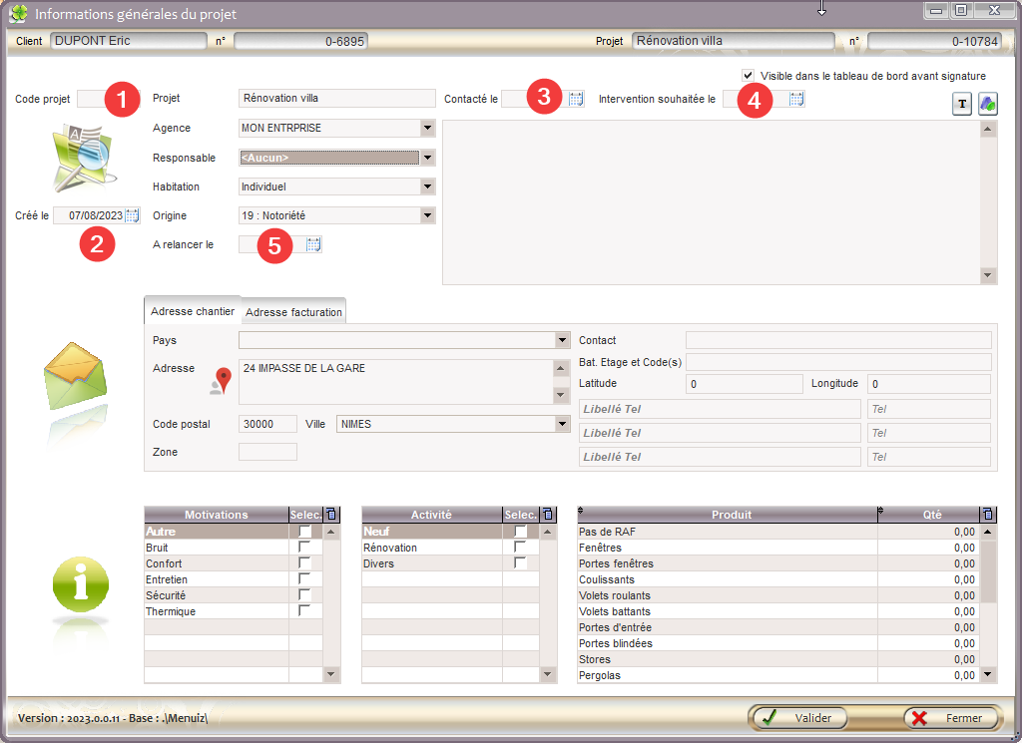Open the calendar picker for Contacté le

576,99
